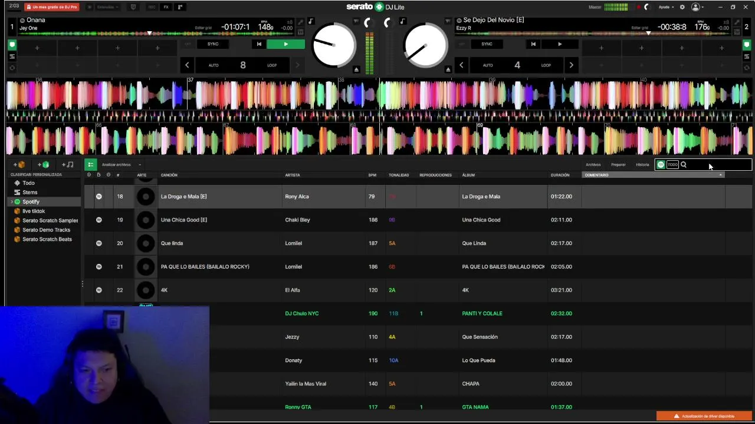755x424 pixels.
Task: Select cue points pad mode on deck 1
Action: pyautogui.click(x=12, y=45)
